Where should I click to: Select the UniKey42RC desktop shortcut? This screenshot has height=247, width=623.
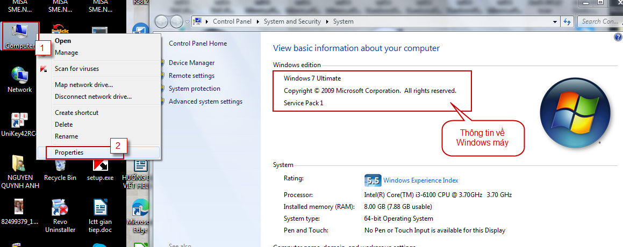coord(19,124)
